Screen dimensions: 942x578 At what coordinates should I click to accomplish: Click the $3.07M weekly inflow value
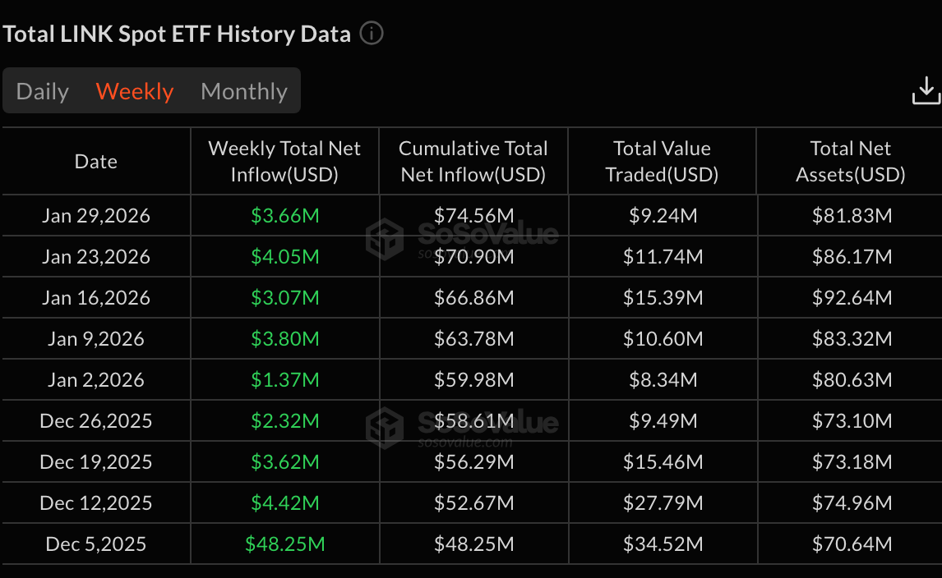pyautogui.click(x=284, y=298)
